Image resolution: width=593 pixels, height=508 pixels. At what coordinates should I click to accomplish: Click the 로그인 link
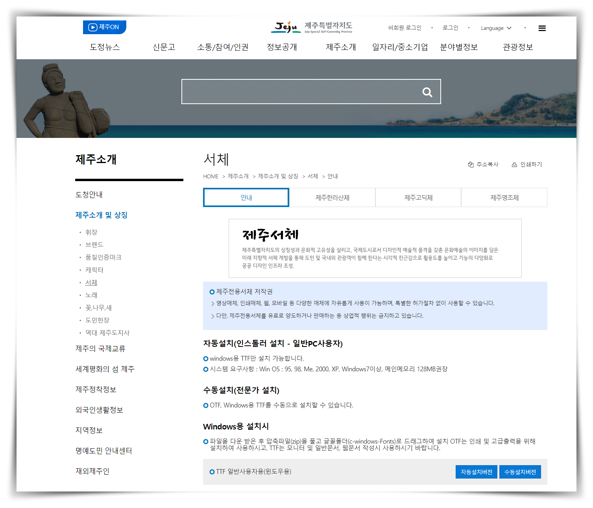pyautogui.click(x=450, y=28)
